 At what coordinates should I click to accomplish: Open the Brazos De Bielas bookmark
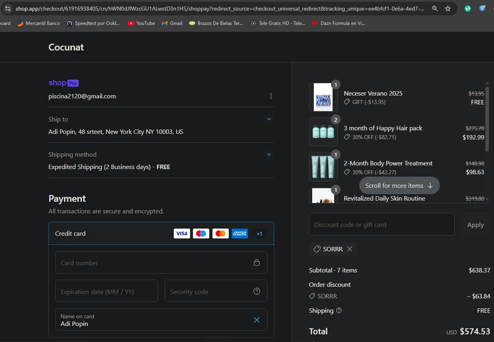pyautogui.click(x=216, y=23)
